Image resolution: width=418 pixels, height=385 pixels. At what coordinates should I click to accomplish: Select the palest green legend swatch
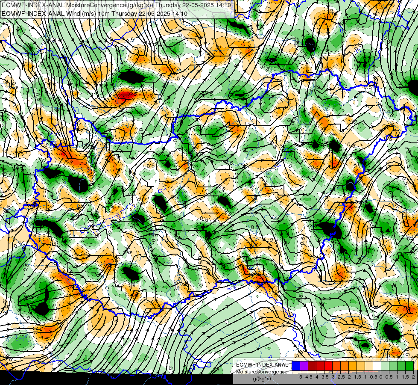tap(385, 366)
